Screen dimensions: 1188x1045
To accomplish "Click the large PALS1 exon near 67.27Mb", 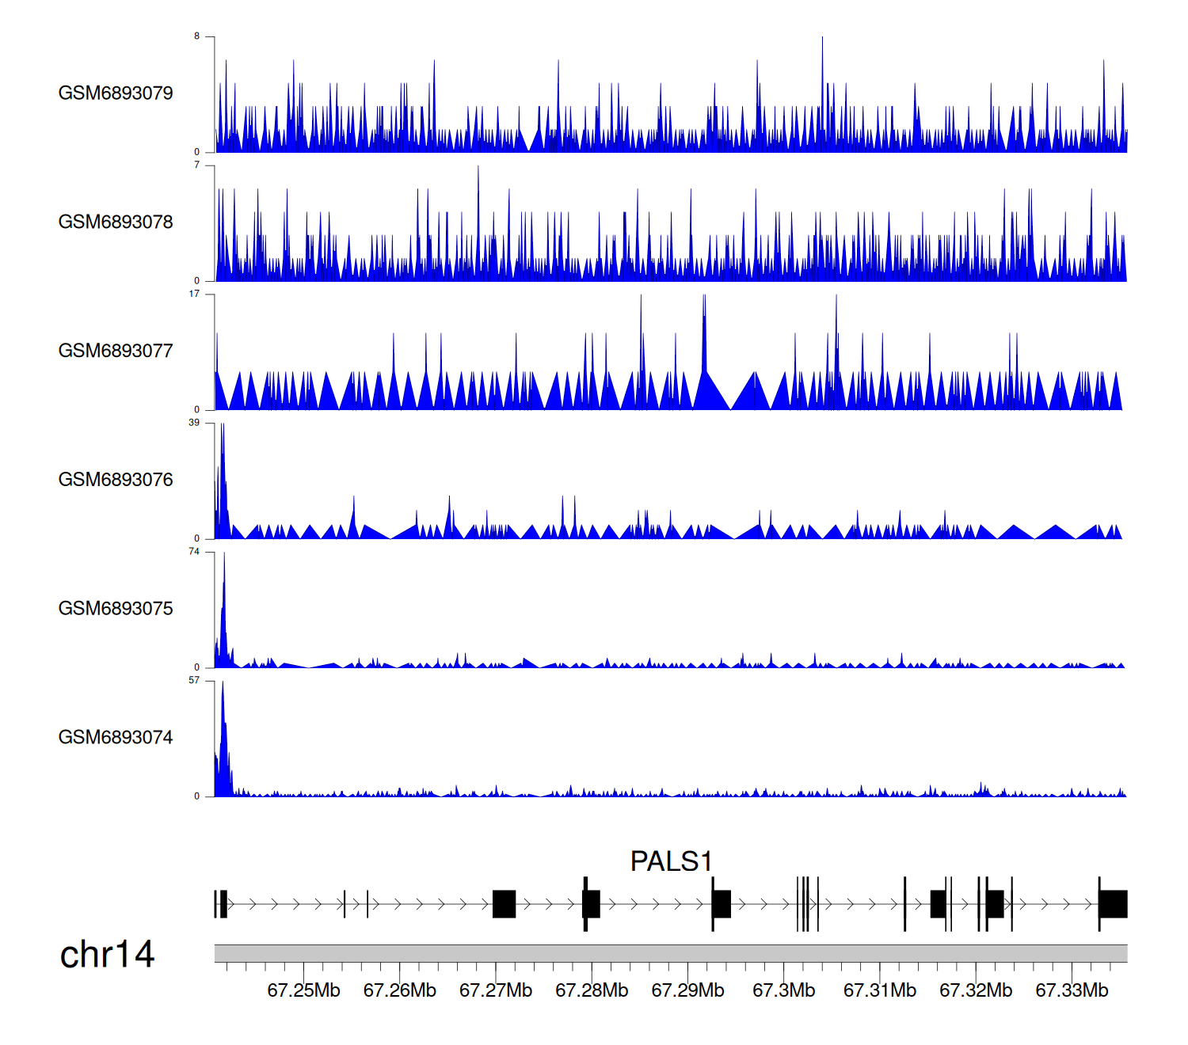I will [x=504, y=904].
